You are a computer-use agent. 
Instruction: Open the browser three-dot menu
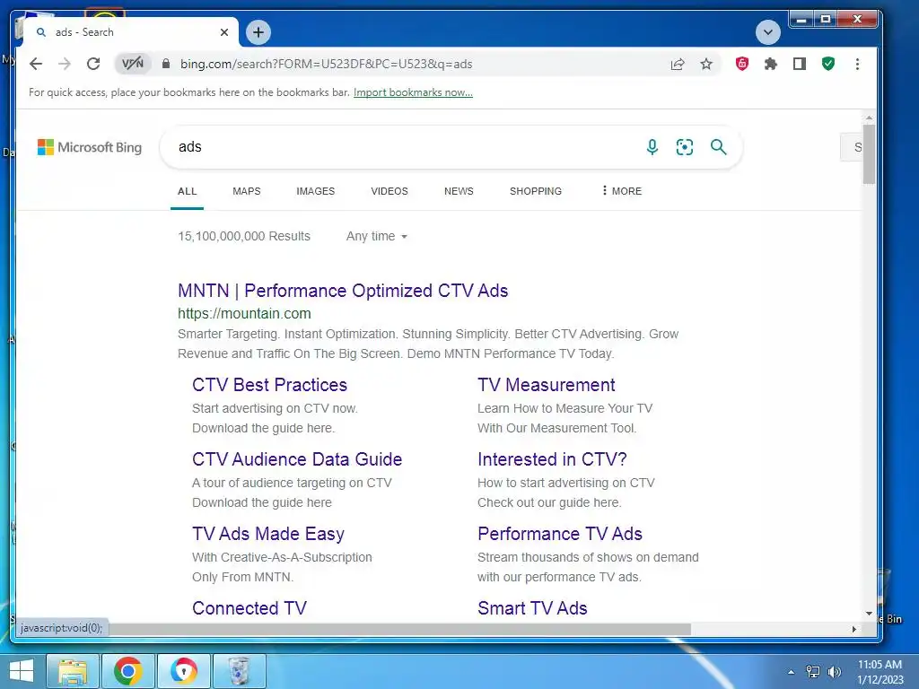click(x=857, y=64)
